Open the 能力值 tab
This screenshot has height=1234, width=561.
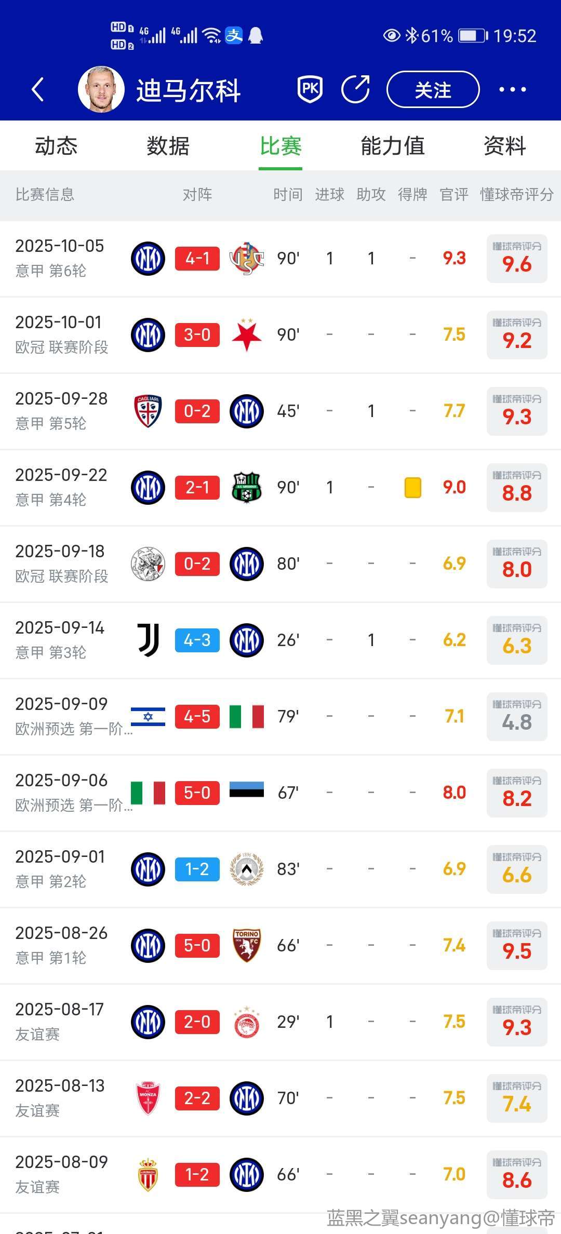393,146
